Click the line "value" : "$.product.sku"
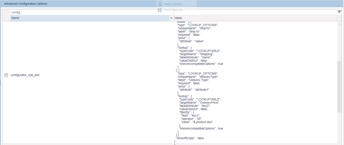344x145 pixels. (197, 122)
